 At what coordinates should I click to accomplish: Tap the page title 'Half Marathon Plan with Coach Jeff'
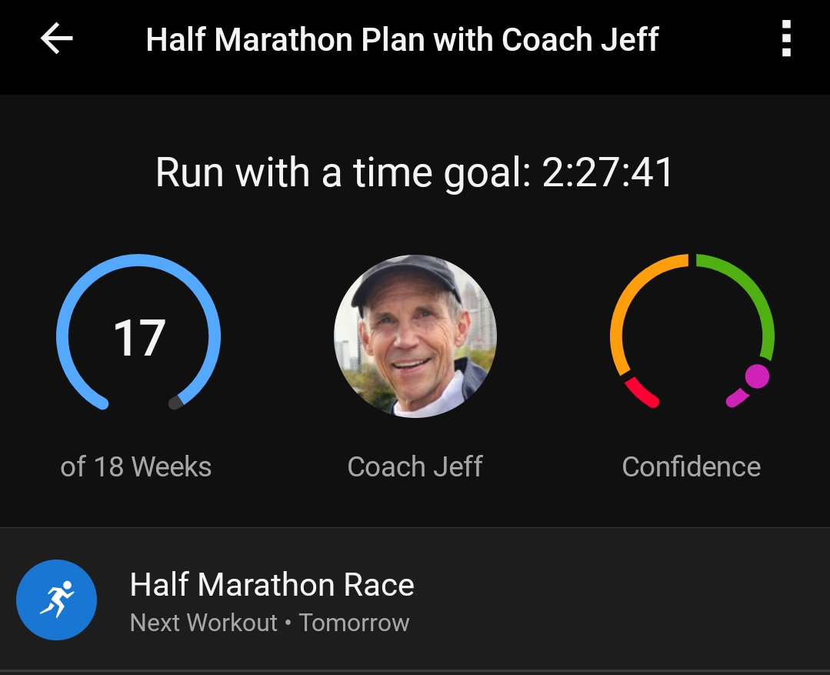pyautogui.click(x=402, y=39)
